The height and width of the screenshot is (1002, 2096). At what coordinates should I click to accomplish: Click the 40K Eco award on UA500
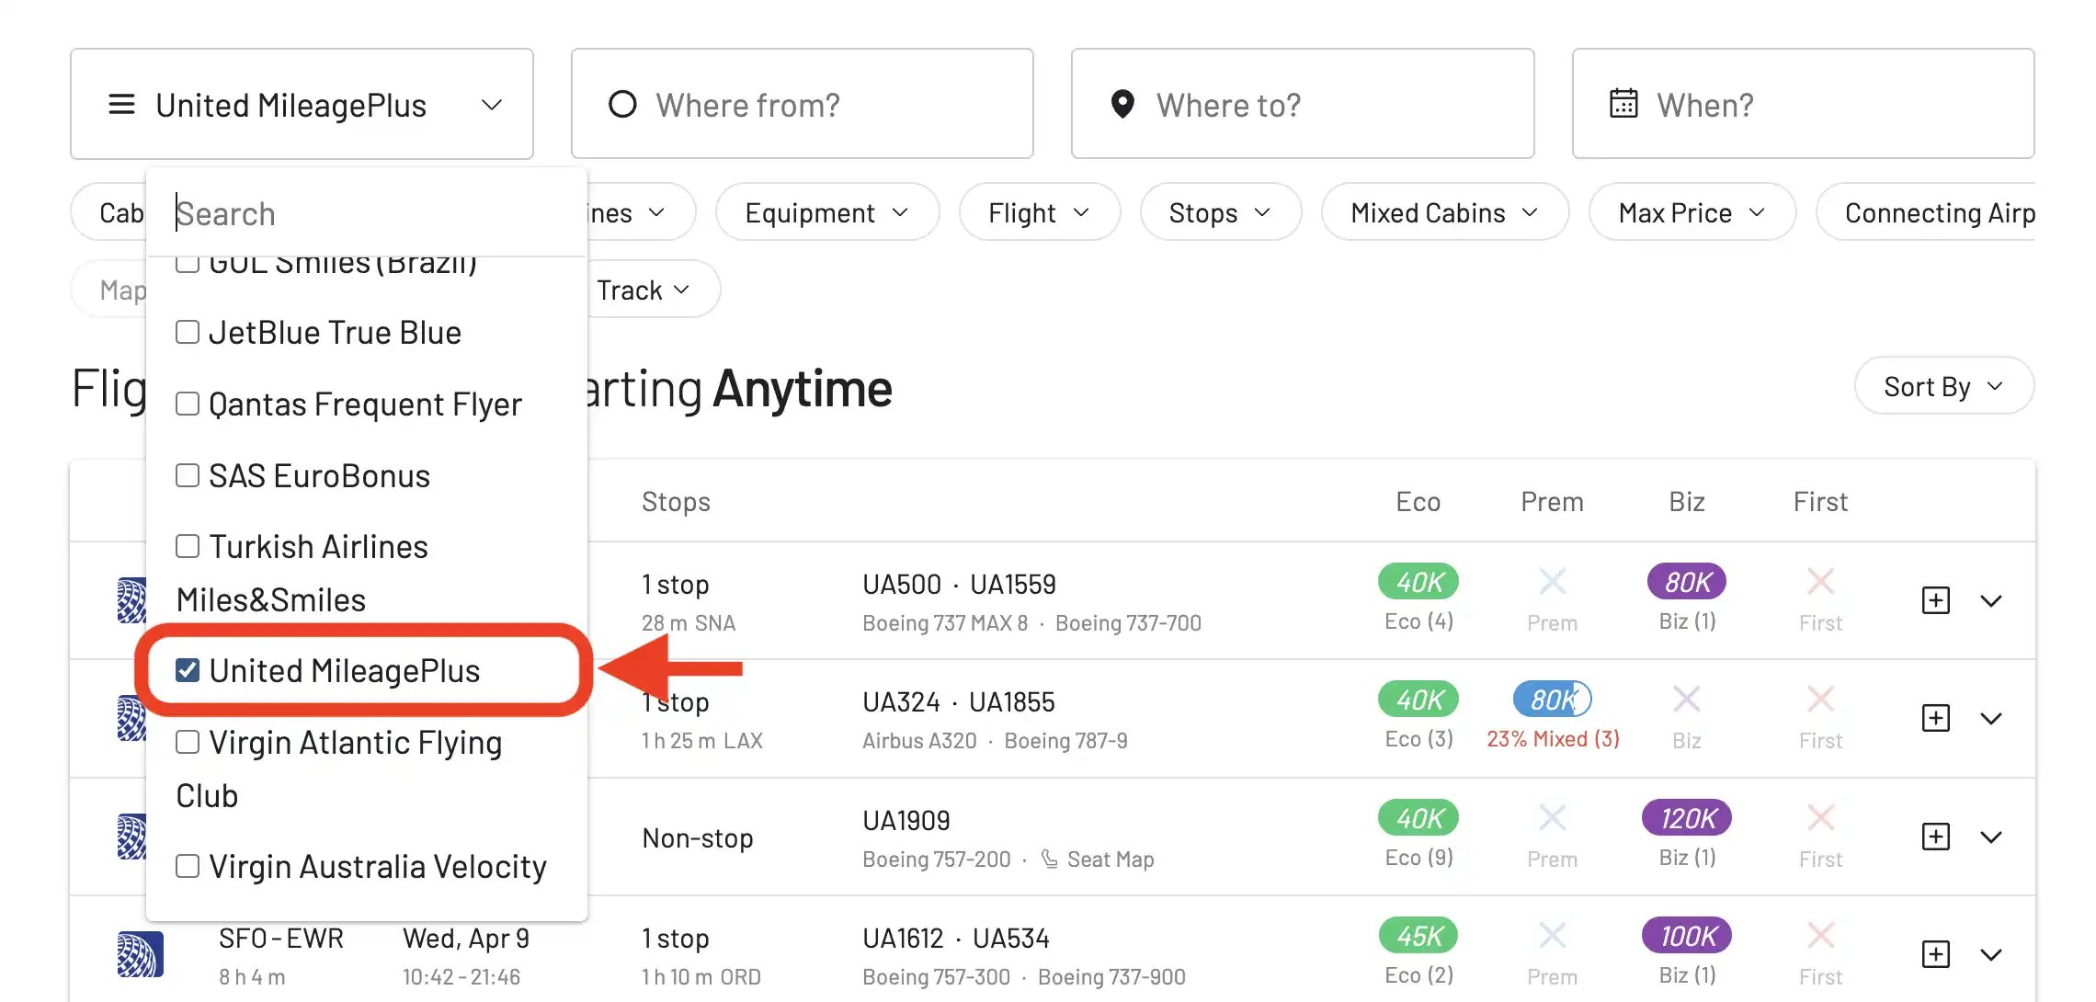(1418, 581)
